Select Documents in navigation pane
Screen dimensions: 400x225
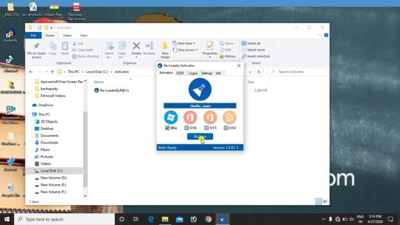(46, 136)
